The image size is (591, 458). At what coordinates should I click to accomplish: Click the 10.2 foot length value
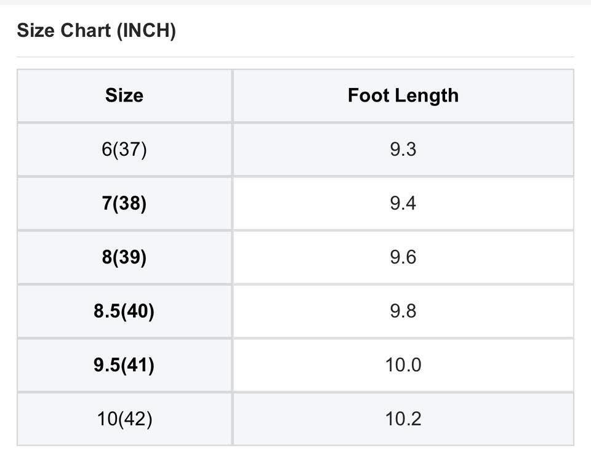(x=403, y=419)
